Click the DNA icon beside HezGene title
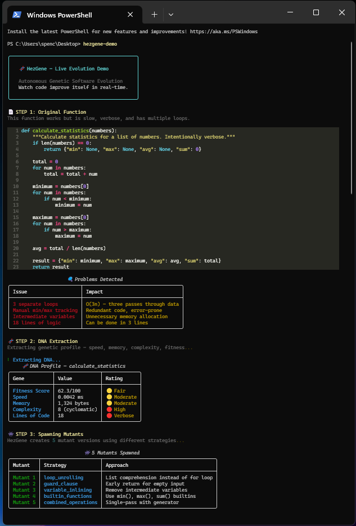The width and height of the screenshot is (356, 526). click(x=22, y=69)
